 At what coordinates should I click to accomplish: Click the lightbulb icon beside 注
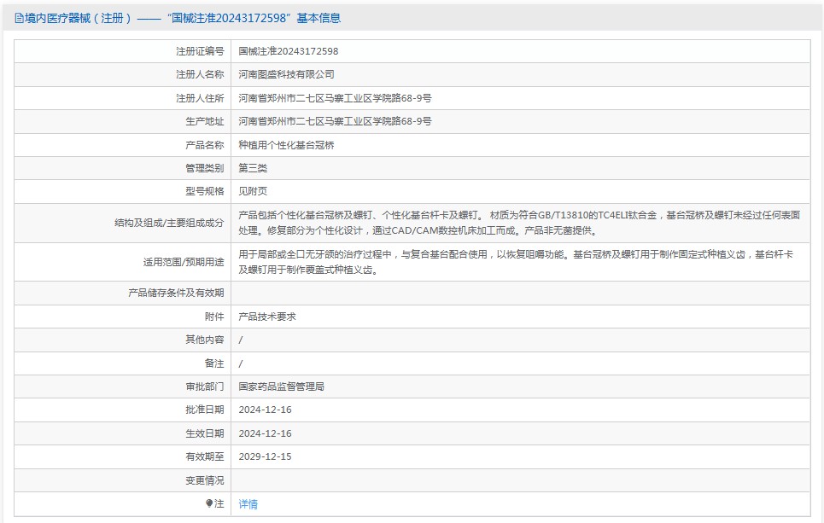[209, 503]
